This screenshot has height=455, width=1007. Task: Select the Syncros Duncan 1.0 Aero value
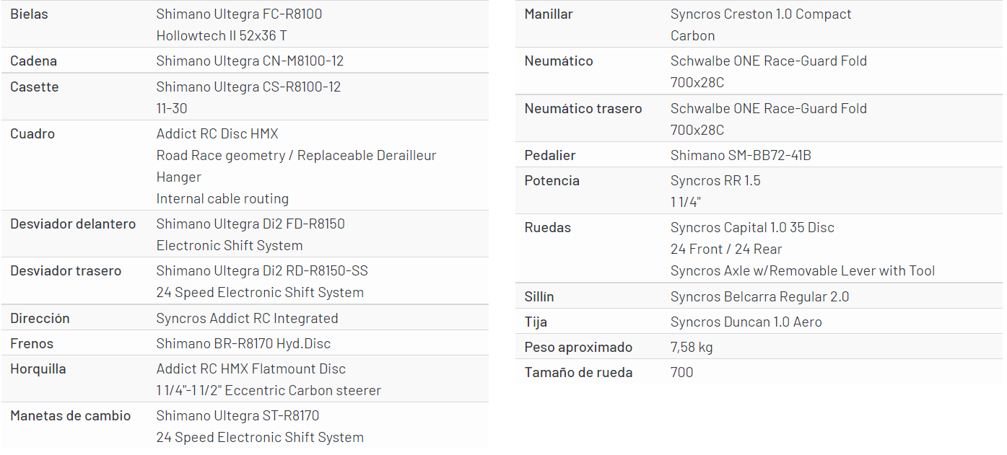coord(746,322)
